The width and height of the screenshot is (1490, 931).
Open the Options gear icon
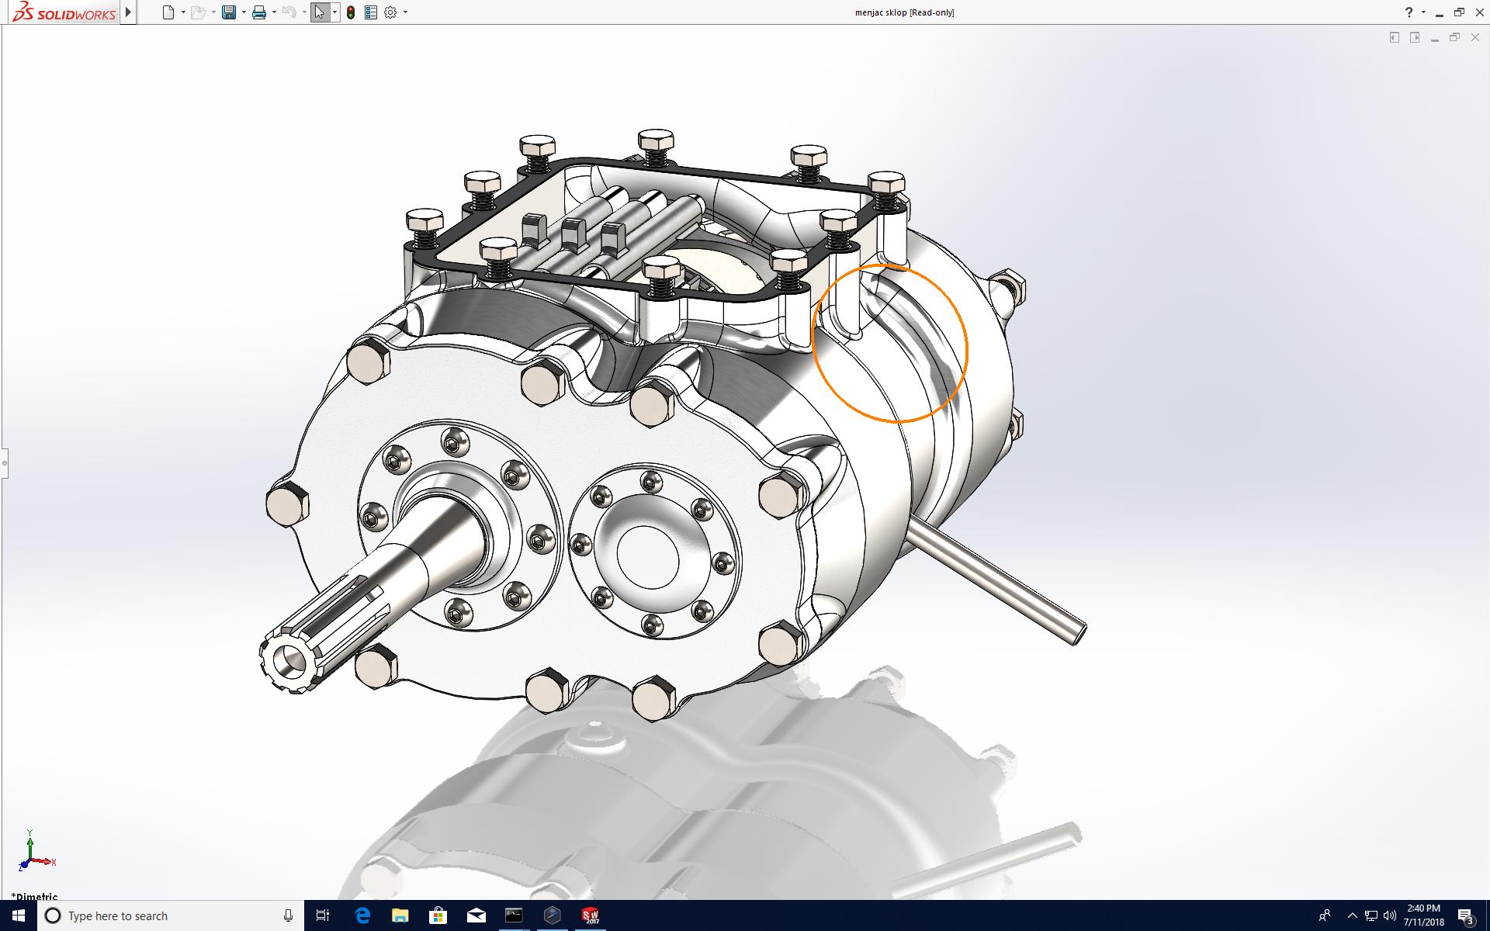click(391, 12)
